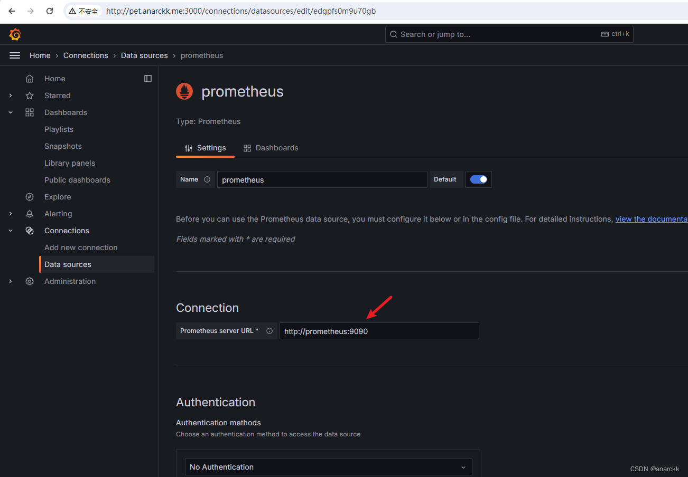Viewport: 688px width, 477px height.
Task: Open the hamburger menu toggle
Action: (x=15, y=55)
